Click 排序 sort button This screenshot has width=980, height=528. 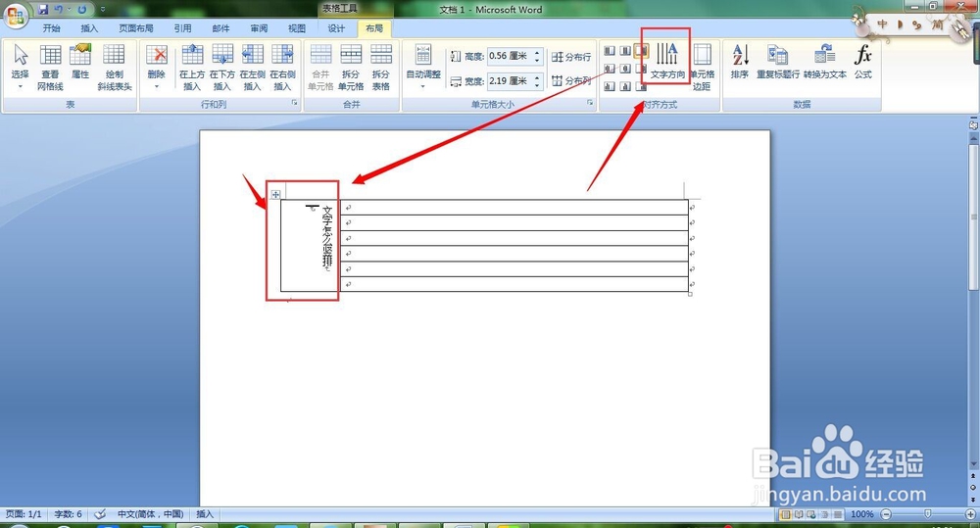click(740, 62)
